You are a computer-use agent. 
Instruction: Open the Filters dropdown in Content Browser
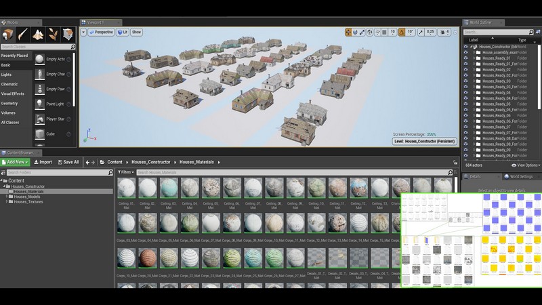[127, 172]
